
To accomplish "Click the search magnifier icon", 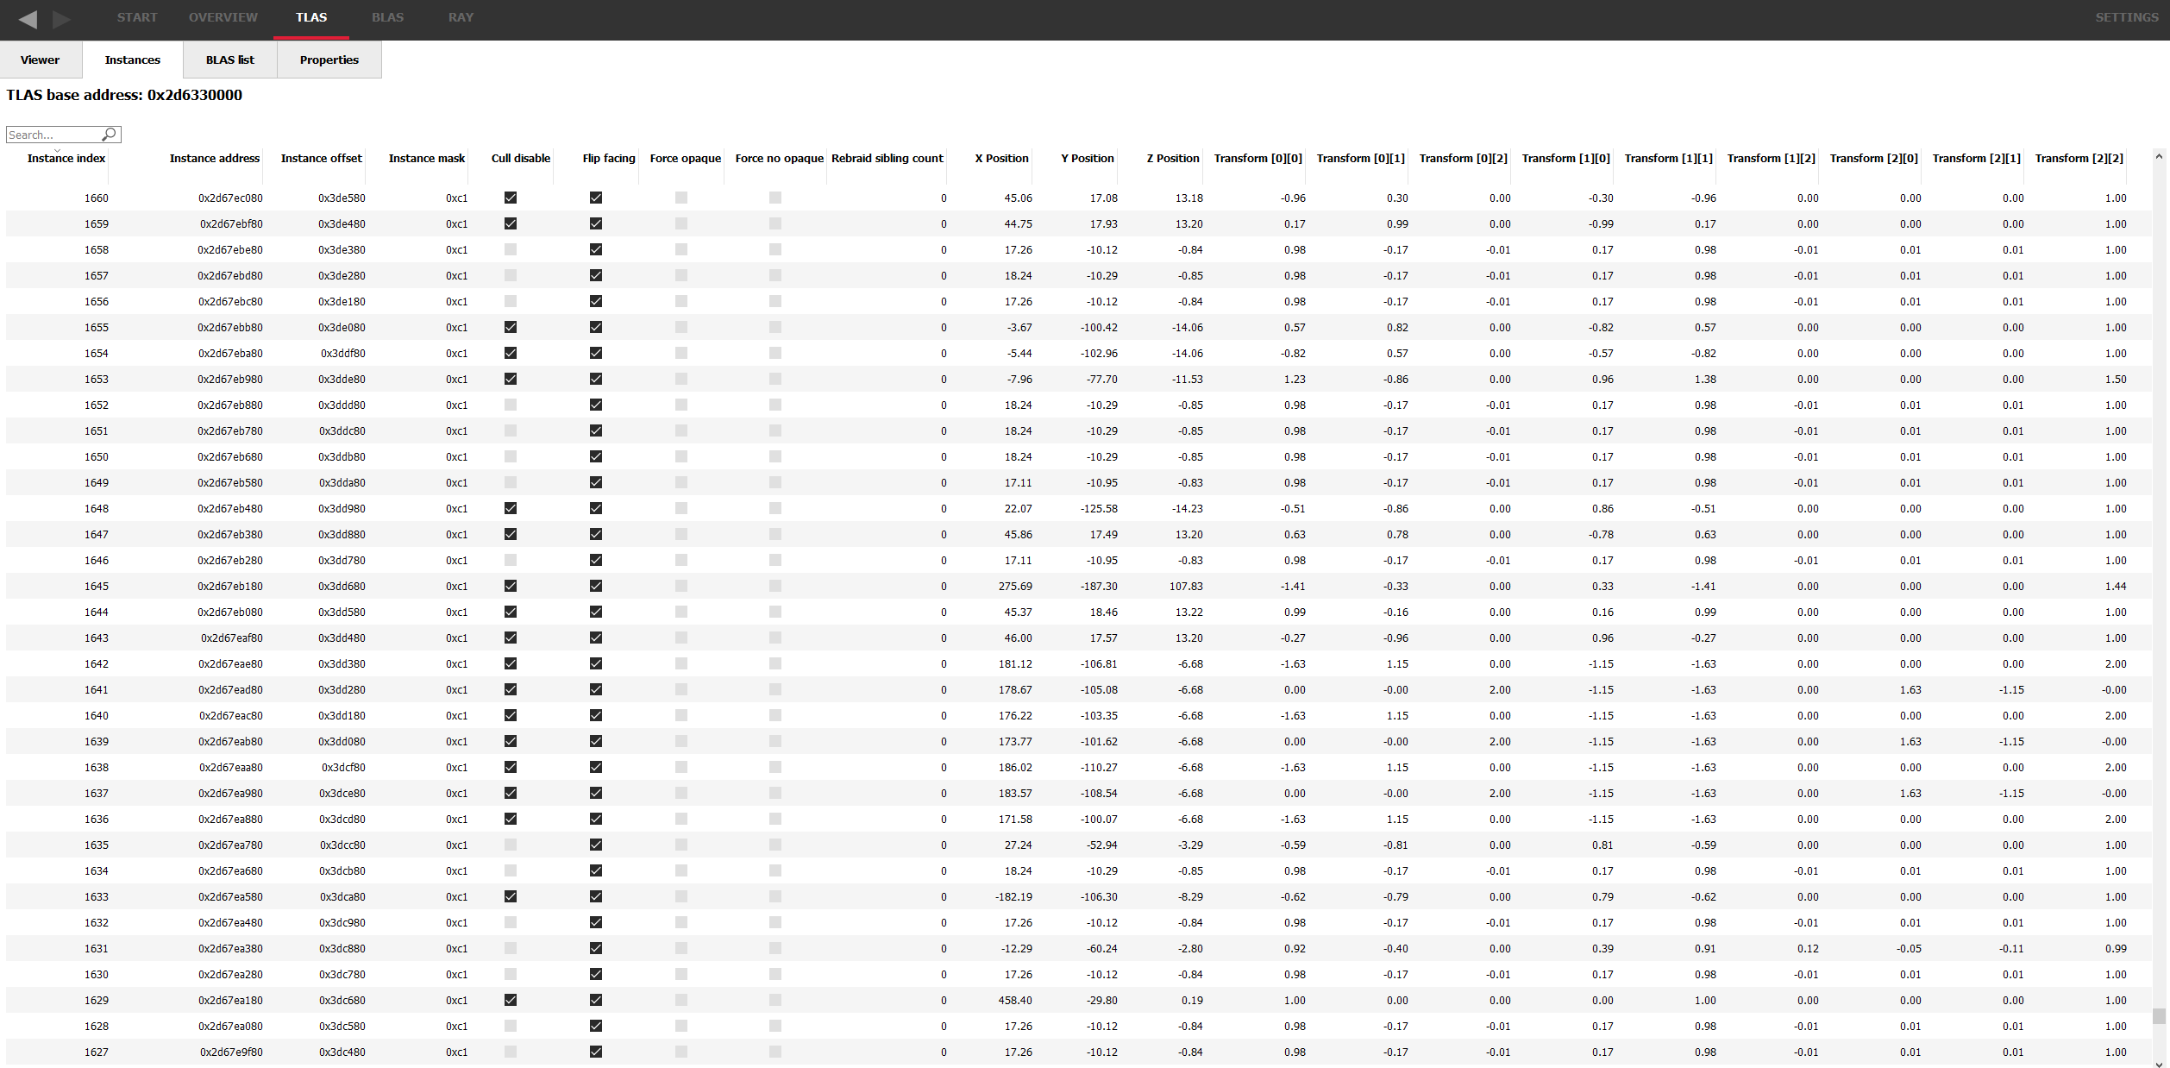I will pyautogui.click(x=110, y=135).
